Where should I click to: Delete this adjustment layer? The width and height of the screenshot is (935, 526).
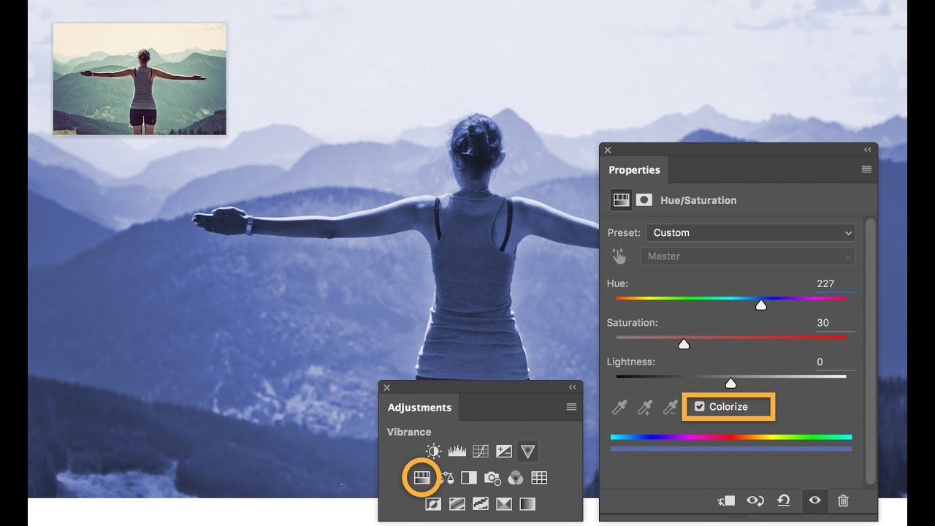(x=843, y=500)
